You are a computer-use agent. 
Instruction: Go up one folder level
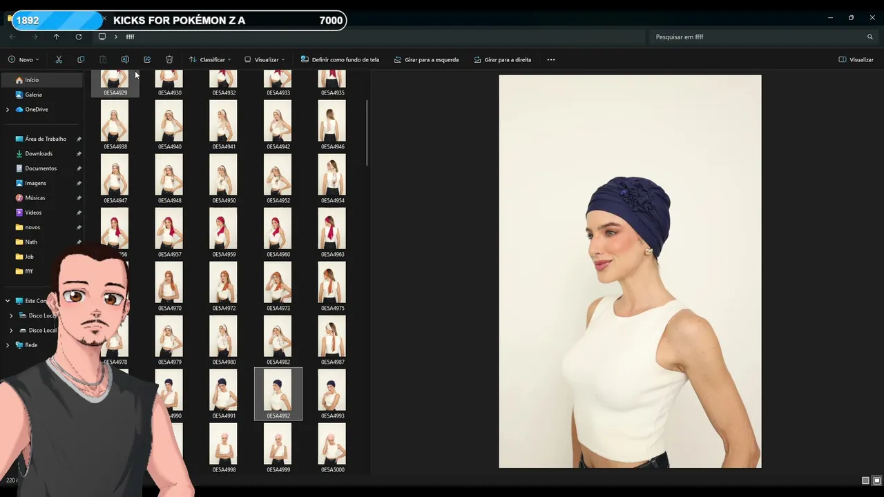click(x=57, y=37)
